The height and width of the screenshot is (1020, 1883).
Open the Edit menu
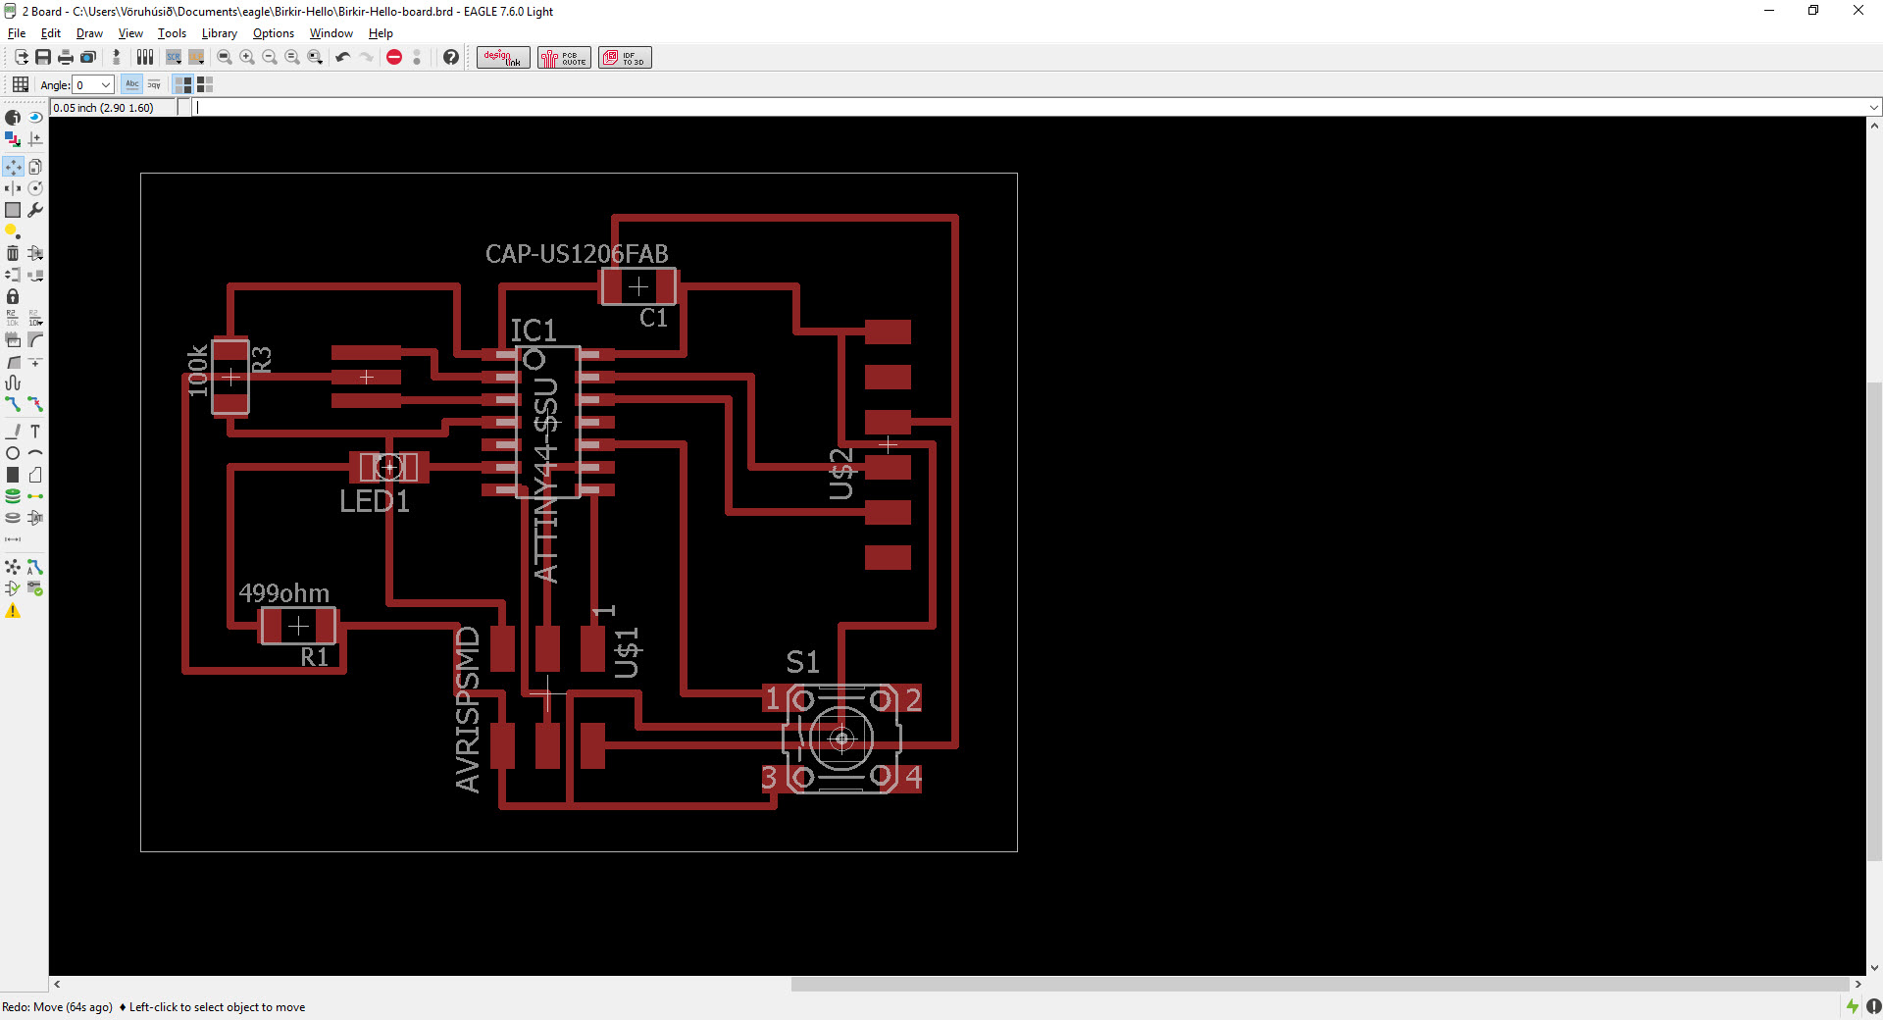pyautogui.click(x=51, y=33)
